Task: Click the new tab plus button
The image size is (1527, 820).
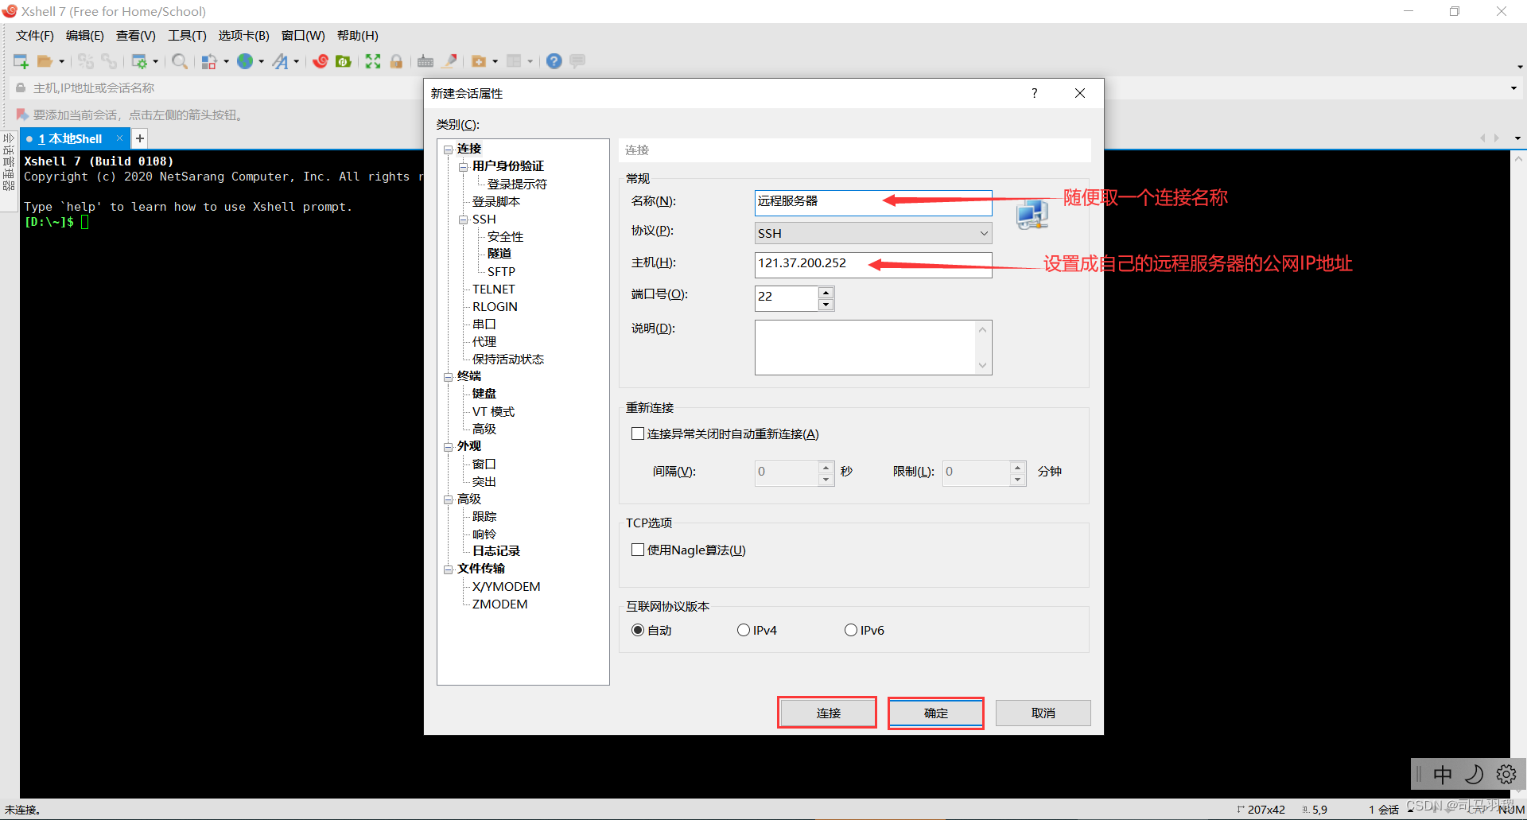Action: coord(140,138)
